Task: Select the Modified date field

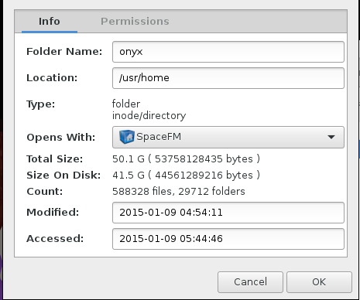Action: coord(228,213)
